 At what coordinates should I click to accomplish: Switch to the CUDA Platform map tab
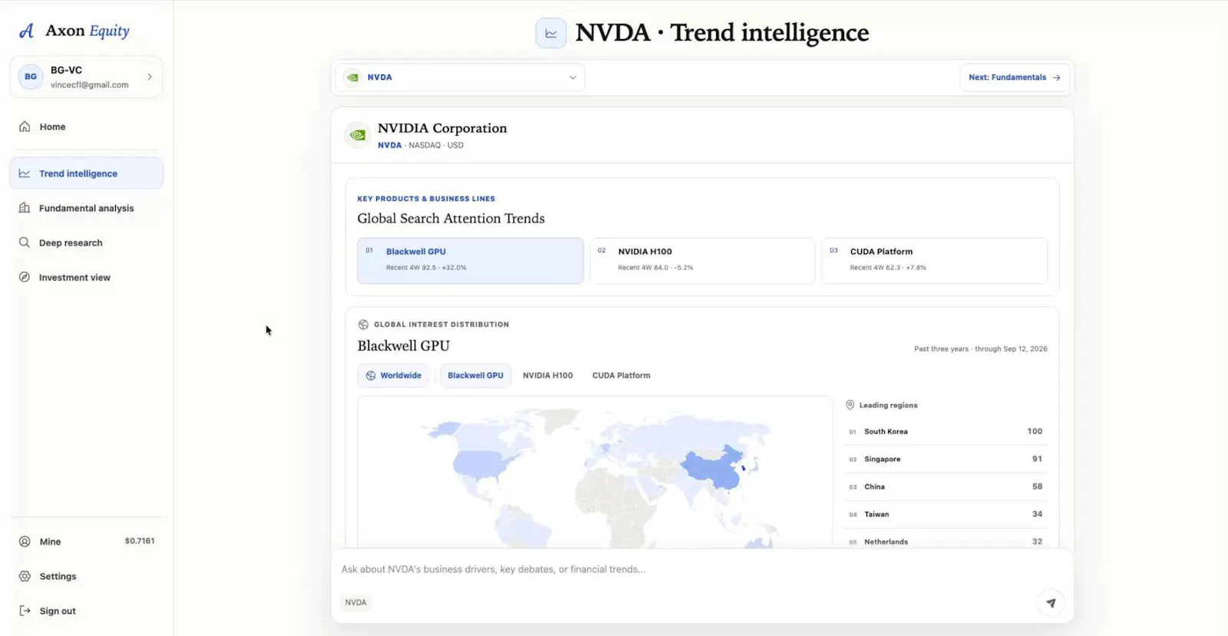click(x=621, y=376)
